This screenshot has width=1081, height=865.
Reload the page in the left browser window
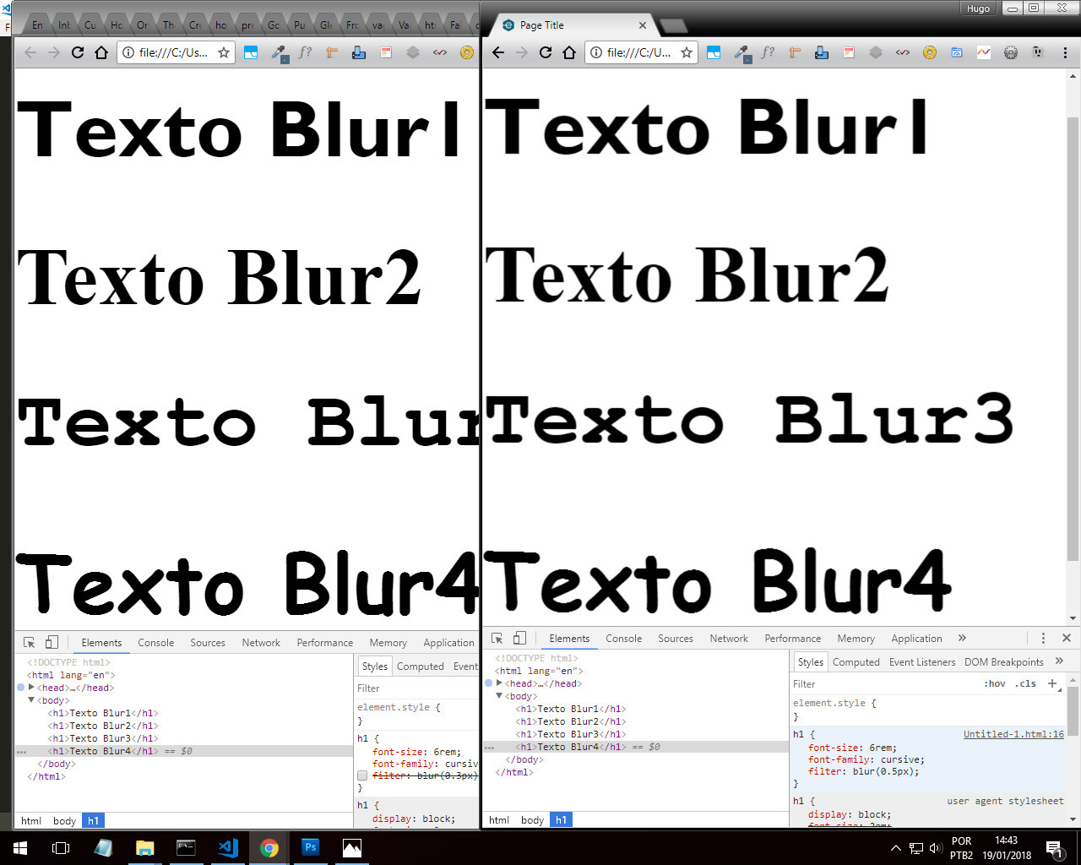(78, 52)
